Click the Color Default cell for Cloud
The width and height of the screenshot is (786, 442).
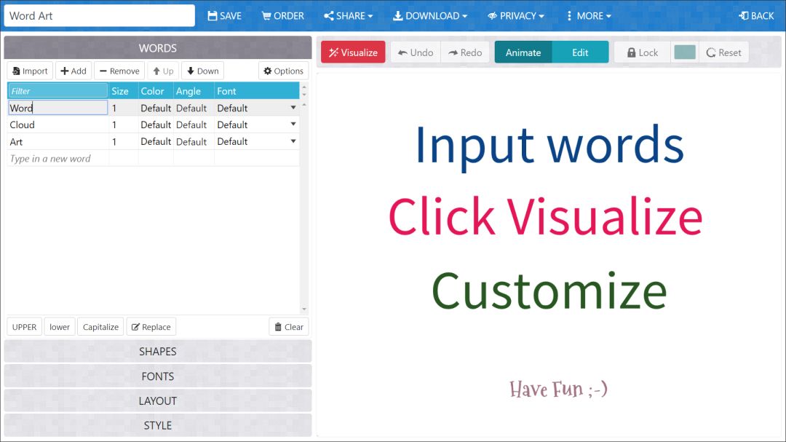click(156, 125)
